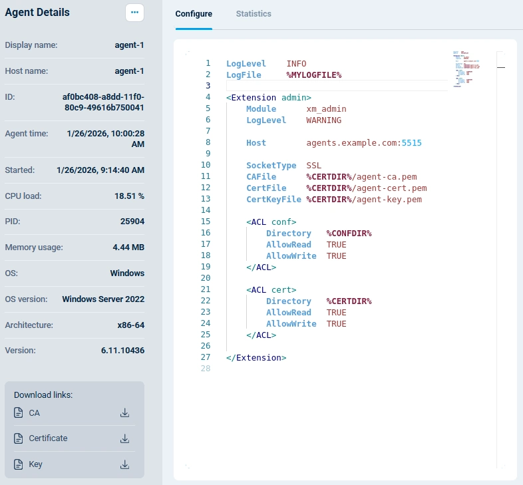Click the CPU load value 18.51 %
The width and height of the screenshot is (523, 485).
point(129,196)
